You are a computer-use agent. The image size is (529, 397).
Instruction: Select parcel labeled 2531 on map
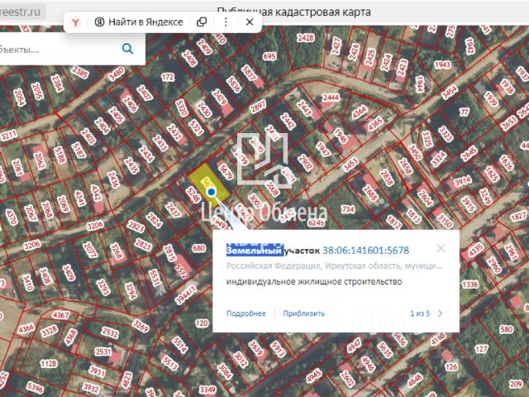pos(102,352)
